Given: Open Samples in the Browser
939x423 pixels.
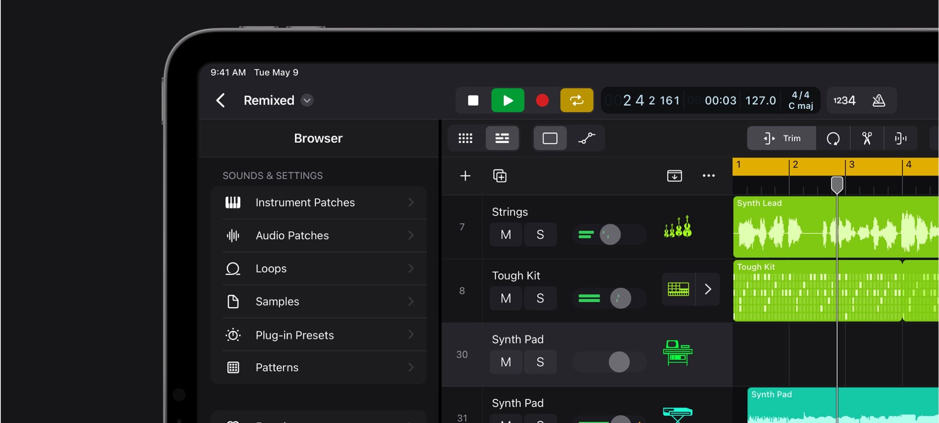Looking at the screenshot, I should (x=319, y=301).
